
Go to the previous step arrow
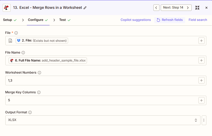(x=156, y=8)
